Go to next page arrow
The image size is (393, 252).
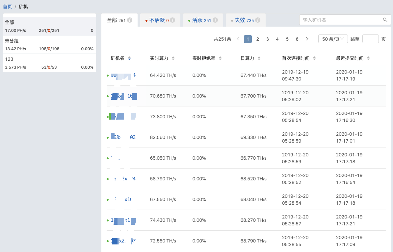pyautogui.click(x=307, y=39)
